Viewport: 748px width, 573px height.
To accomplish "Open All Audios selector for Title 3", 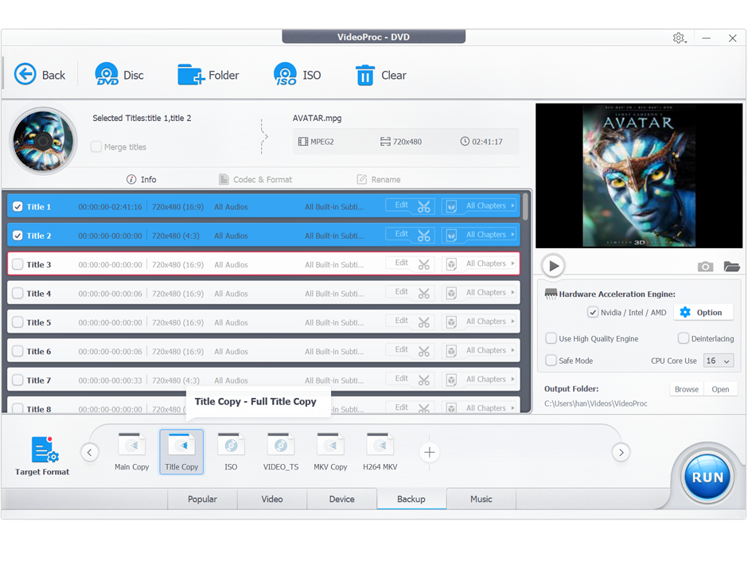I will point(231,265).
